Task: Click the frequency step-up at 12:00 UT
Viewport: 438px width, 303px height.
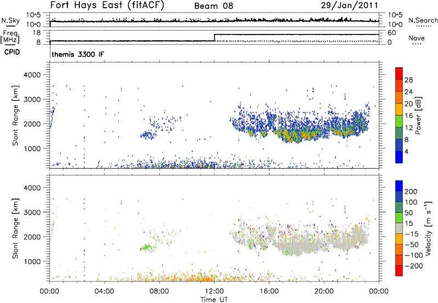Action: [214, 38]
